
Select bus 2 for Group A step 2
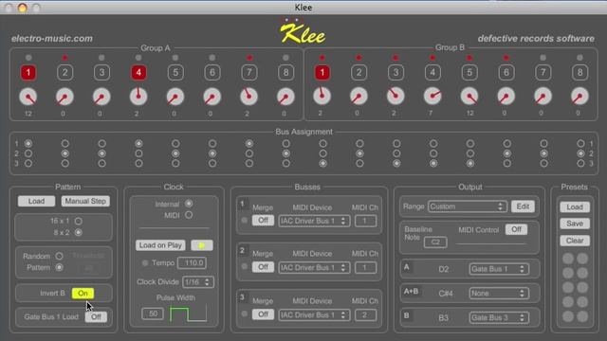tap(65, 153)
